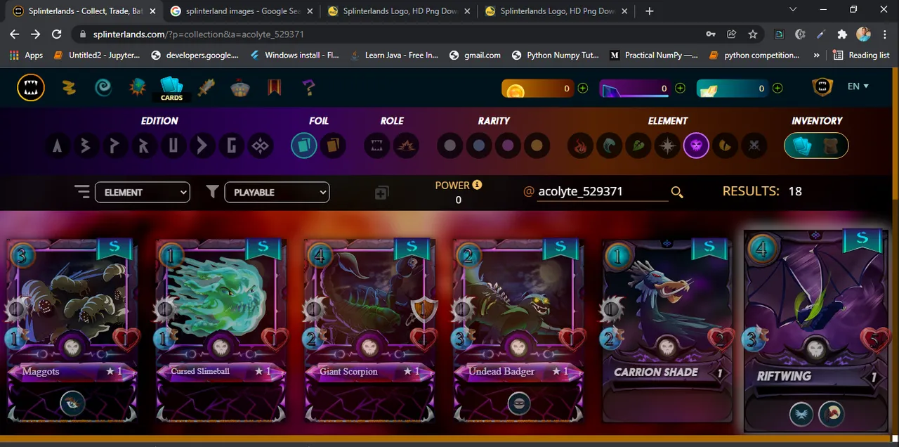Screen dimensions: 899x447
Task: Open the Splinterlands home logo
Action: [31, 88]
